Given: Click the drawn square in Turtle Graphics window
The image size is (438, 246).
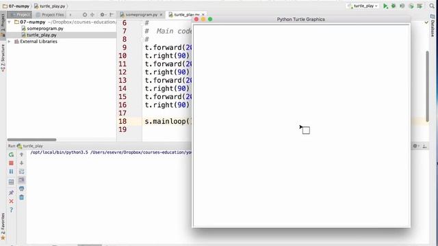Looking at the screenshot, I should pyautogui.click(x=306, y=131).
